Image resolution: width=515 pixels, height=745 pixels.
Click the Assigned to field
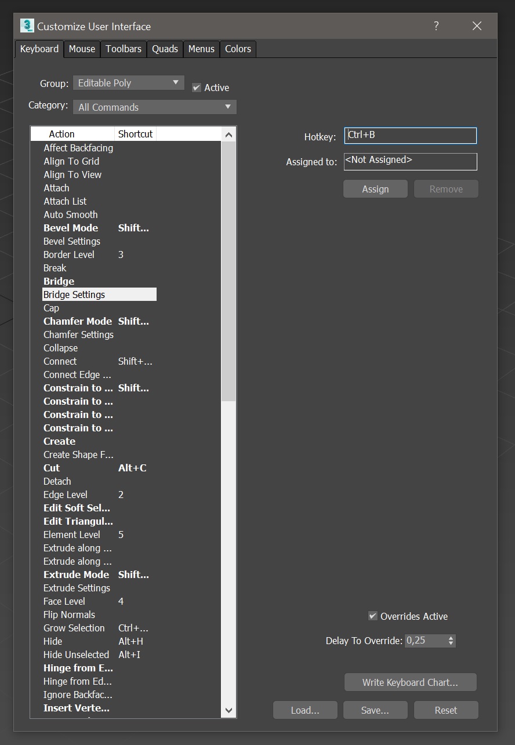411,161
